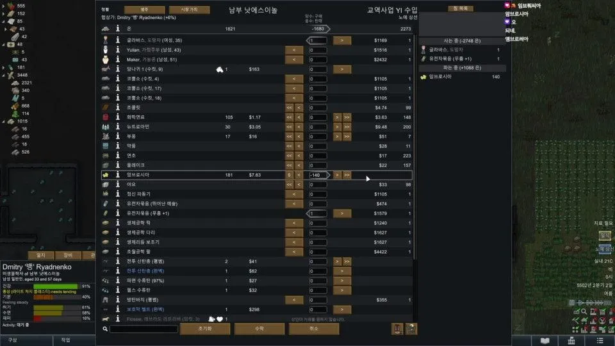Click the 초기화 reset button
This screenshot has height=346, width=615.
pos(205,329)
